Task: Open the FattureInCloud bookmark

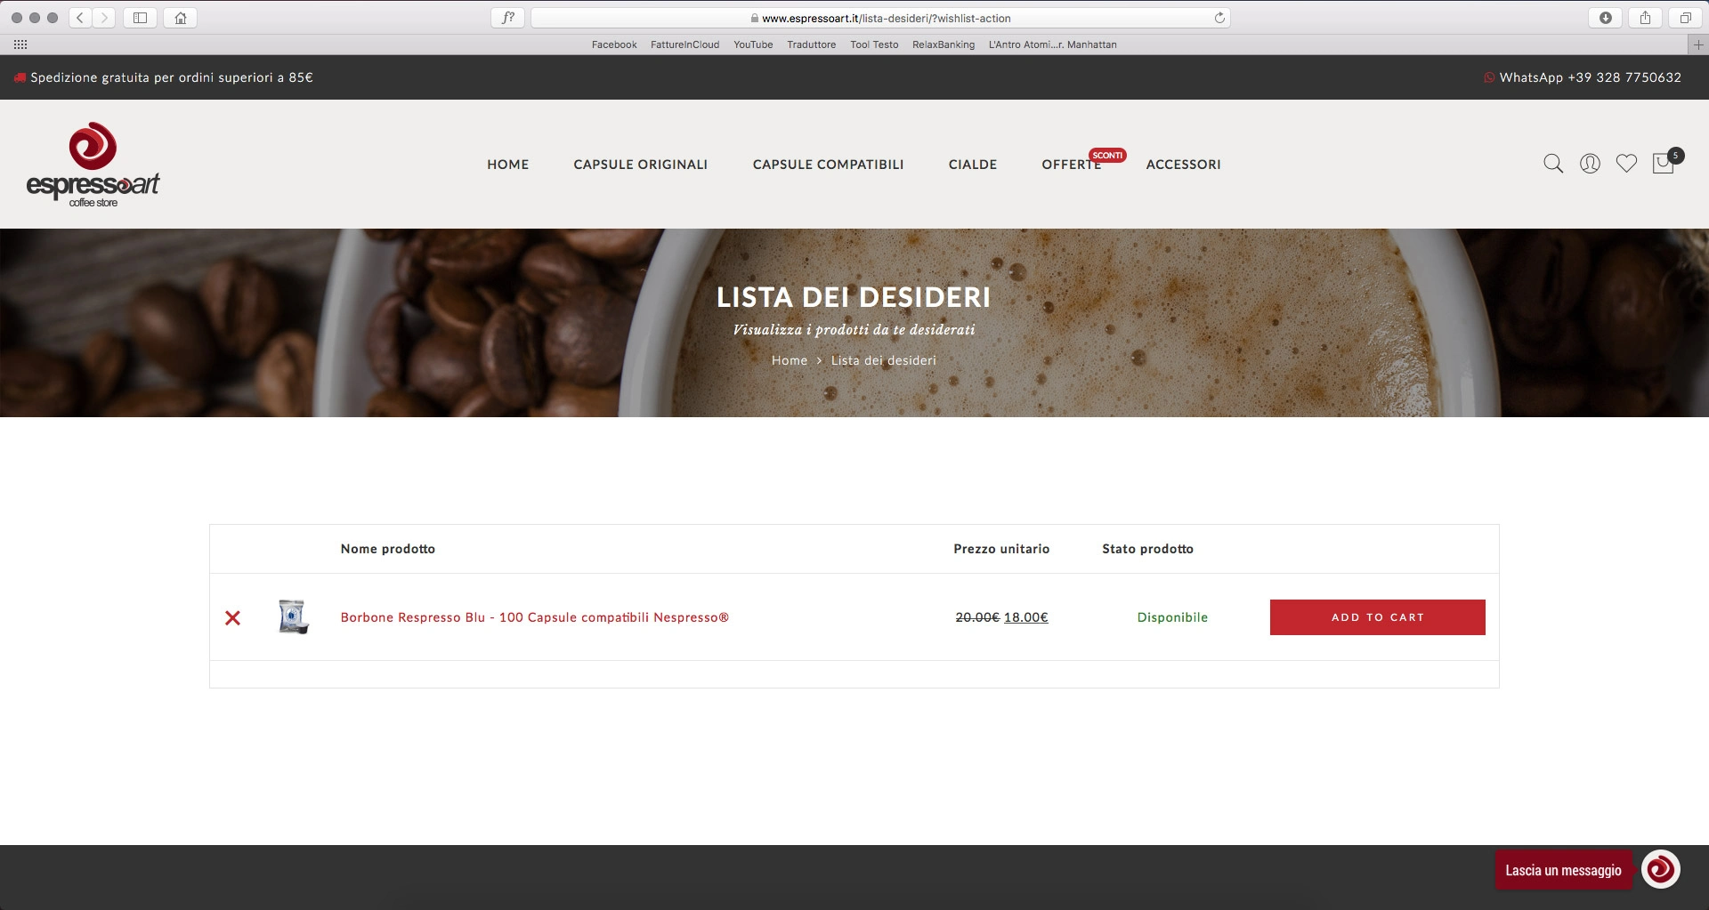Action: pos(684,44)
